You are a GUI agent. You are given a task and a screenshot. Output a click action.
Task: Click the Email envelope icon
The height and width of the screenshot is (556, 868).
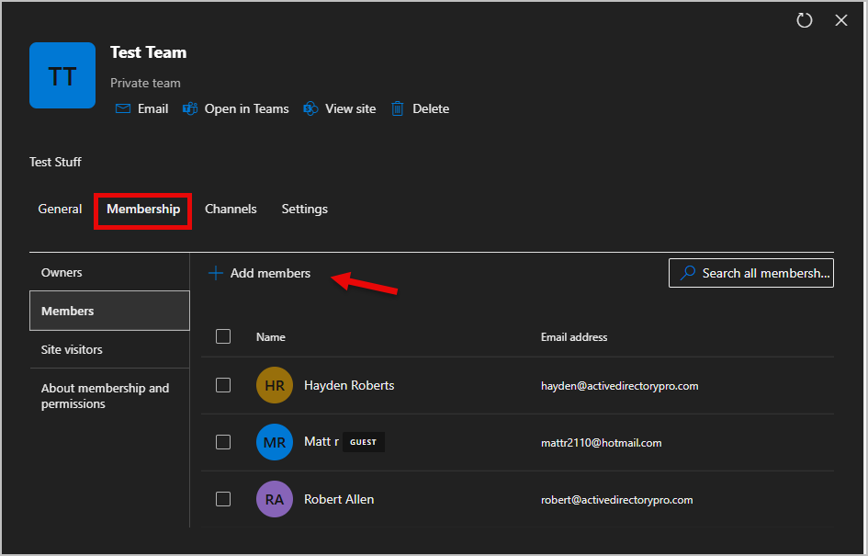pos(123,108)
